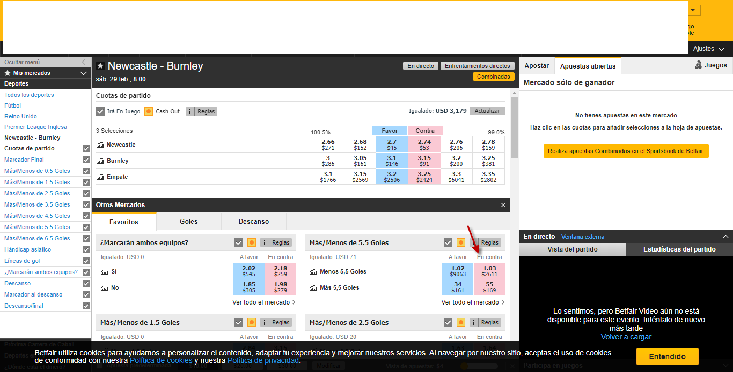Screen dimensions: 733x372
Task: Toggle the Irá En Juego checkbox
Action: [100, 111]
